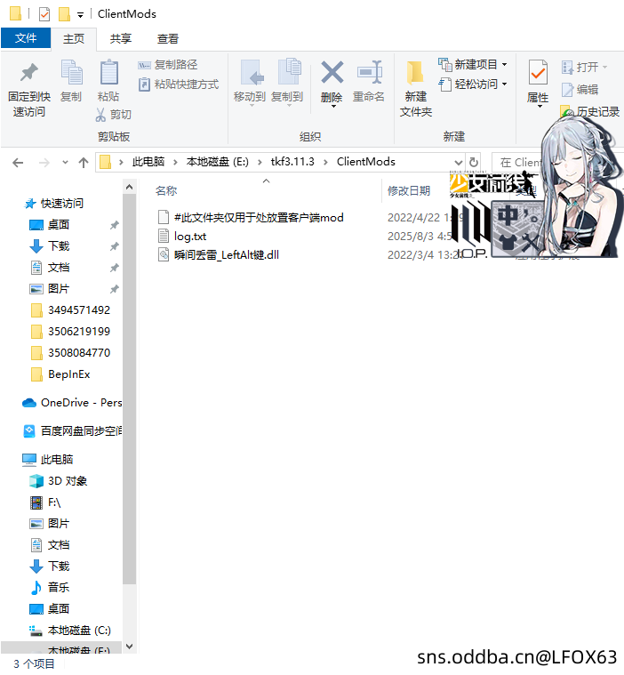The width and height of the screenshot is (624, 675).
Task: Click the Cut (剪切) scissors icon
Action: tap(100, 115)
